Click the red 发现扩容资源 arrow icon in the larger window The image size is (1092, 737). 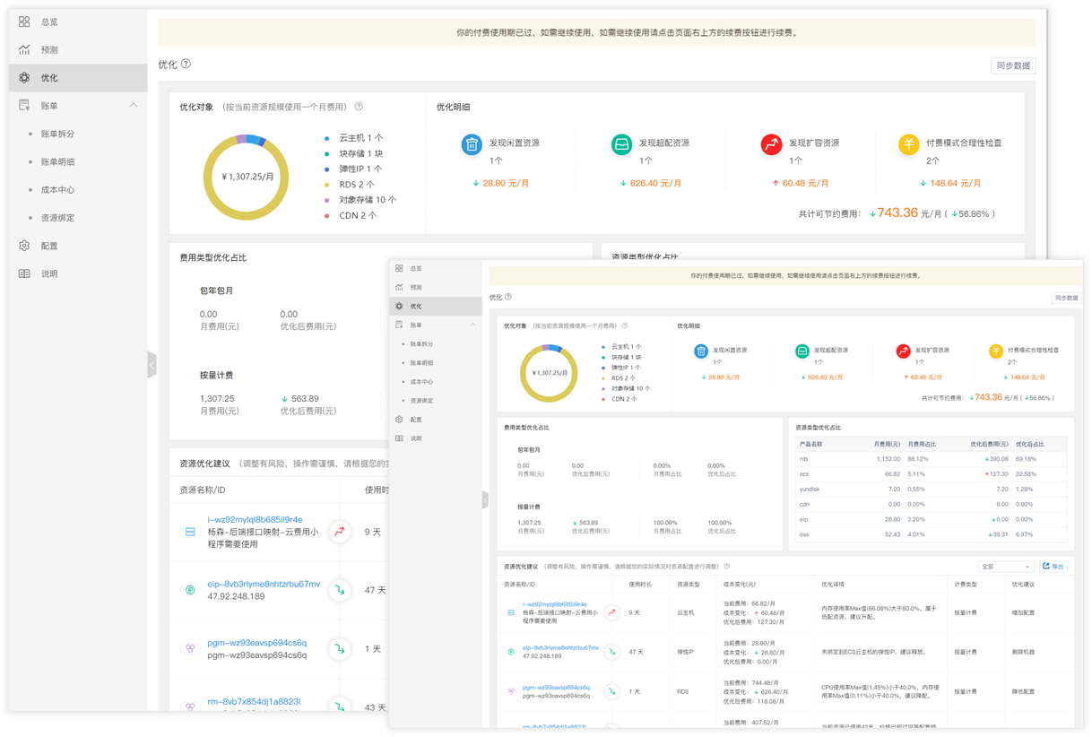click(x=771, y=143)
